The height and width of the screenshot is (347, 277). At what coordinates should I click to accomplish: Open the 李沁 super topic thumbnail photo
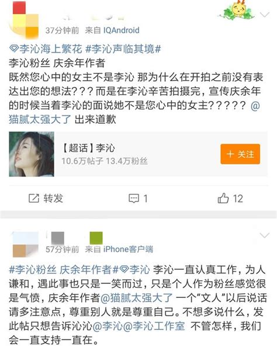point(32,154)
